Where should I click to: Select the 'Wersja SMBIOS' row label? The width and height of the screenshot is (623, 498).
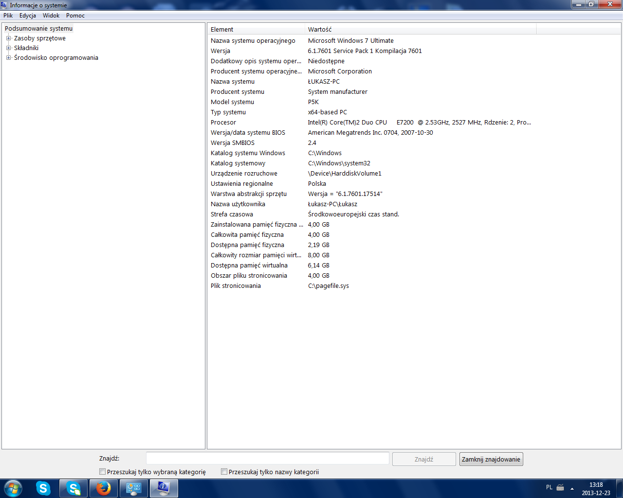pyautogui.click(x=233, y=142)
